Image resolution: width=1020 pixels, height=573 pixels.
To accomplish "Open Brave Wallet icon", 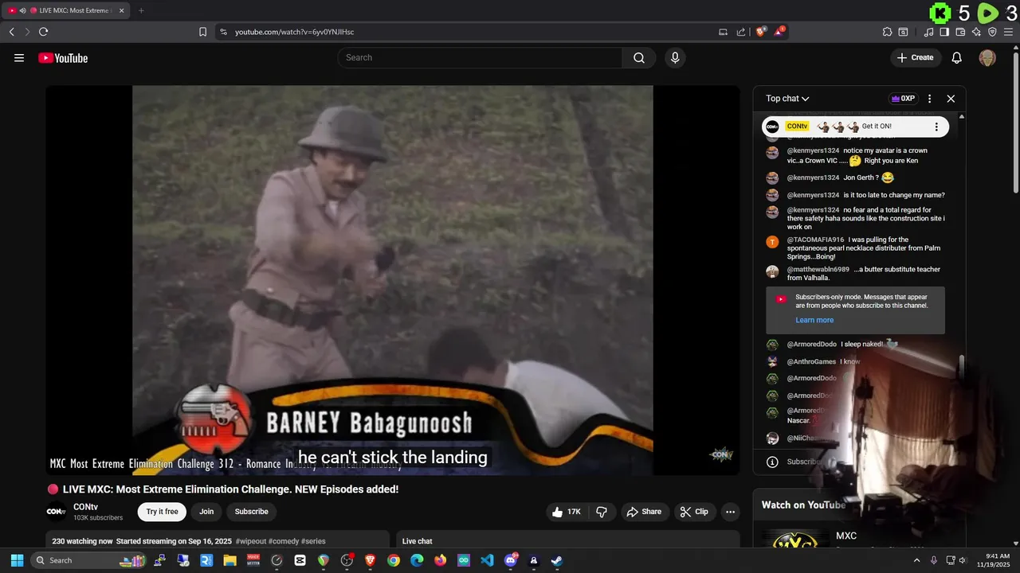I will pyautogui.click(x=960, y=32).
